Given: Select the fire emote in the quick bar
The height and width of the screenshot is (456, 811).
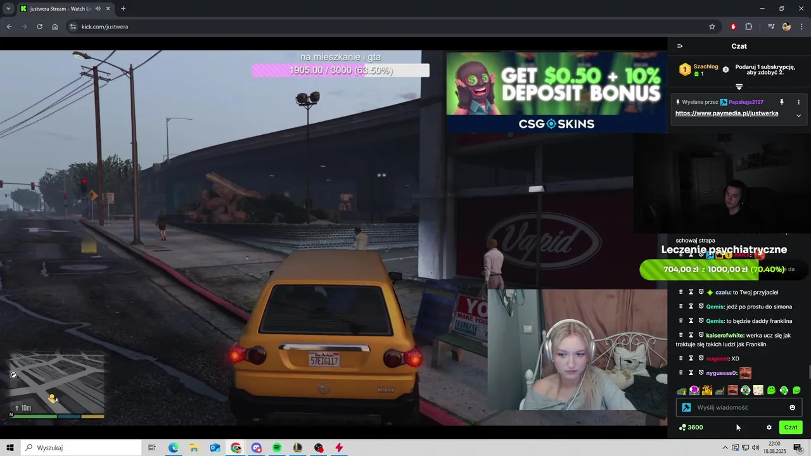Looking at the screenshot, I should point(707,390).
